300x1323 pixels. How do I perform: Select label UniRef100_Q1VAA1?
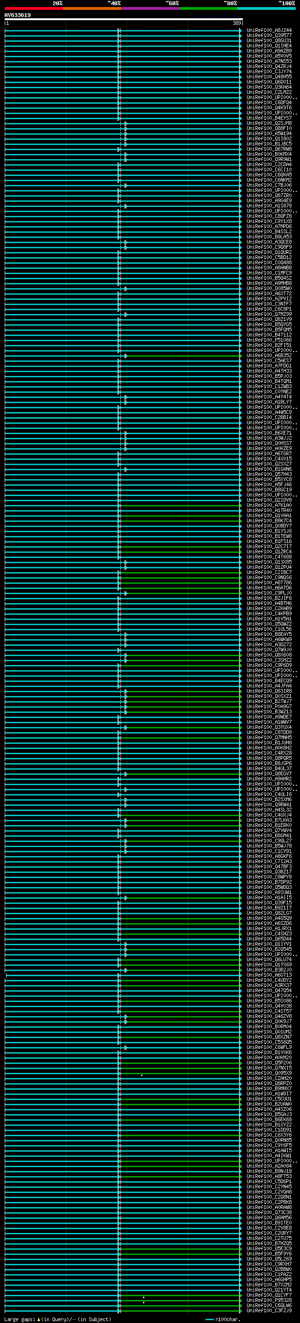[x=269, y=515]
